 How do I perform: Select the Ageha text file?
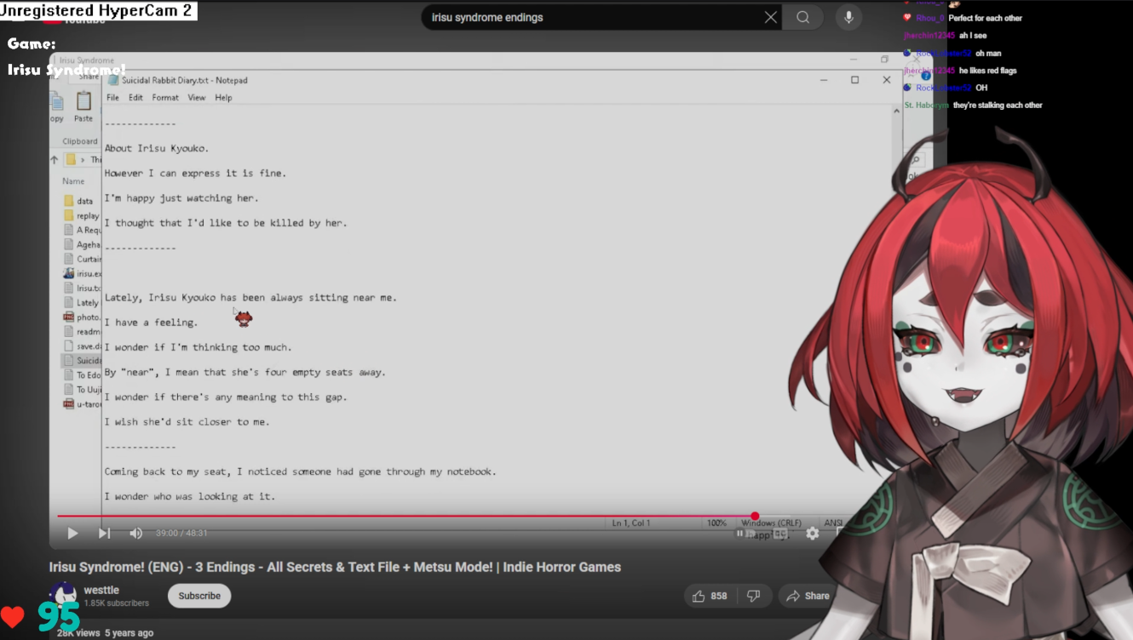coord(82,244)
